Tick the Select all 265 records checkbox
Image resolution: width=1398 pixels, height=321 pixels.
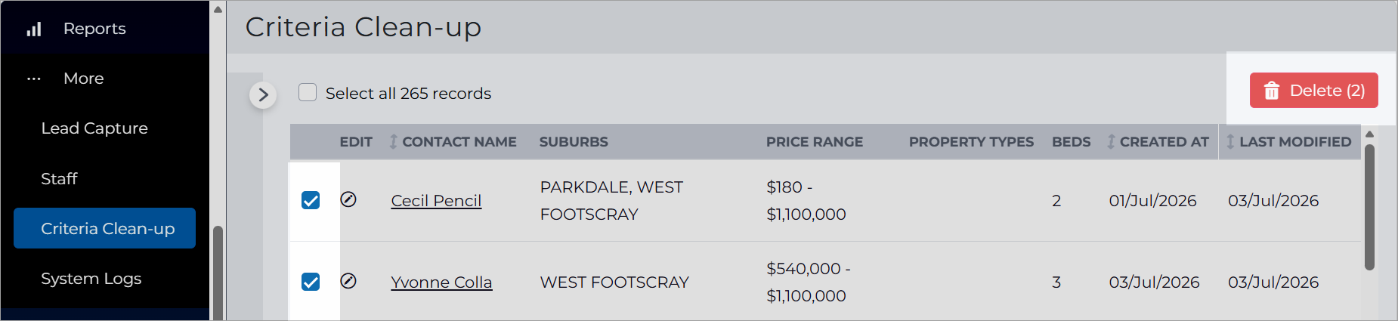coord(308,92)
